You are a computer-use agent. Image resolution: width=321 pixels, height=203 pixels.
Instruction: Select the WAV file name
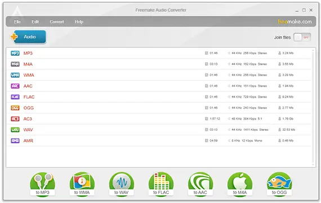(28, 130)
